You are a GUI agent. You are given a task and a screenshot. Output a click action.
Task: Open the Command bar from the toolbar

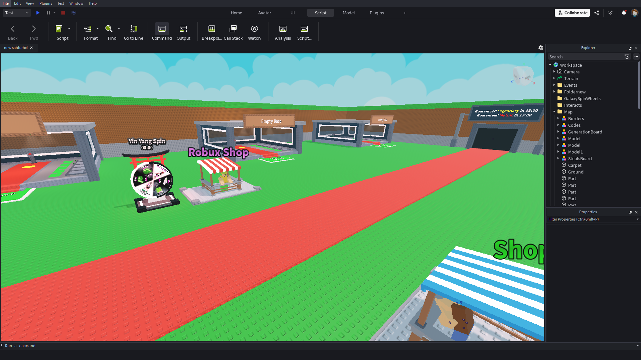[x=162, y=32]
